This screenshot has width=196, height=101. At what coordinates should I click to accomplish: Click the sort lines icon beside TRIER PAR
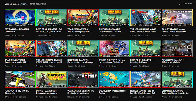tap(180, 4)
